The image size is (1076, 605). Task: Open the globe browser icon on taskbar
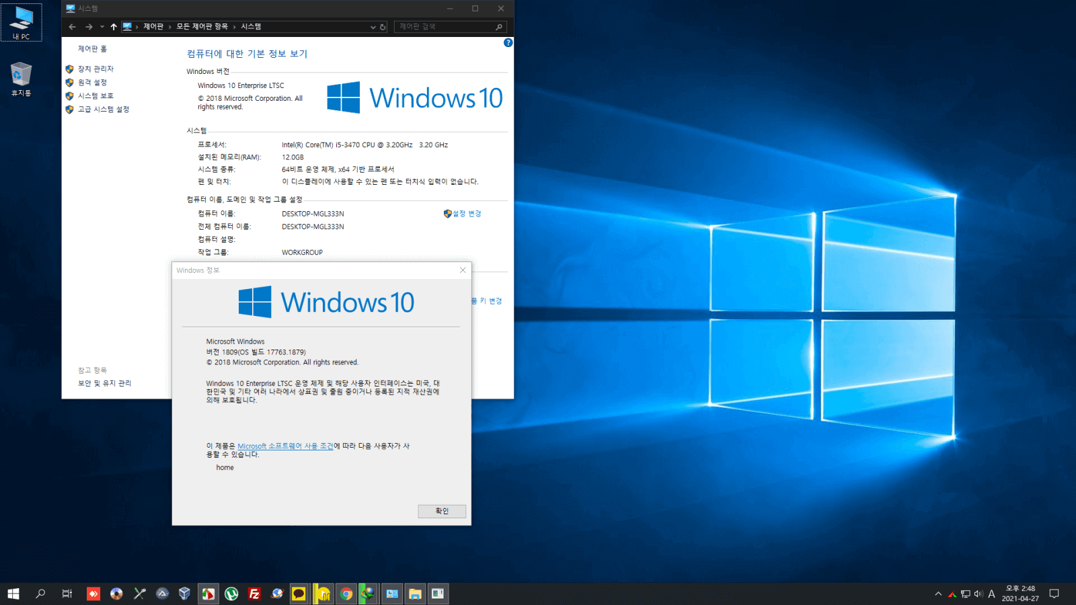click(x=277, y=594)
